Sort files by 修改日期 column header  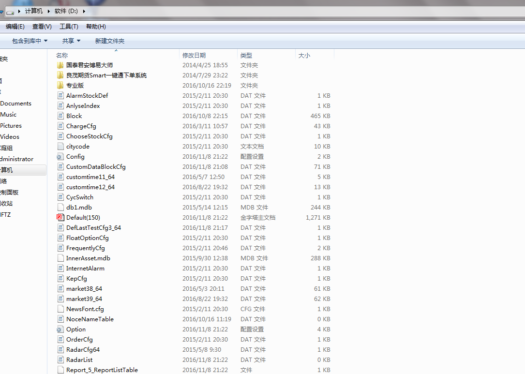[194, 55]
